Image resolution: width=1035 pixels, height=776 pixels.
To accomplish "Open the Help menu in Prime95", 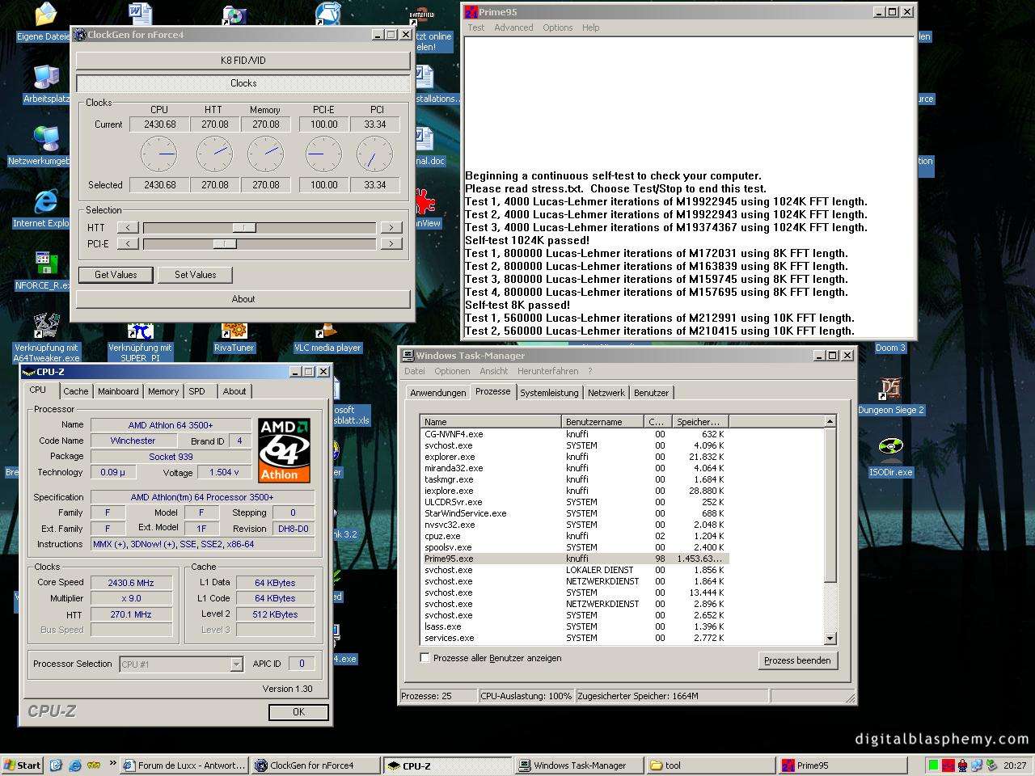I will click(x=591, y=27).
